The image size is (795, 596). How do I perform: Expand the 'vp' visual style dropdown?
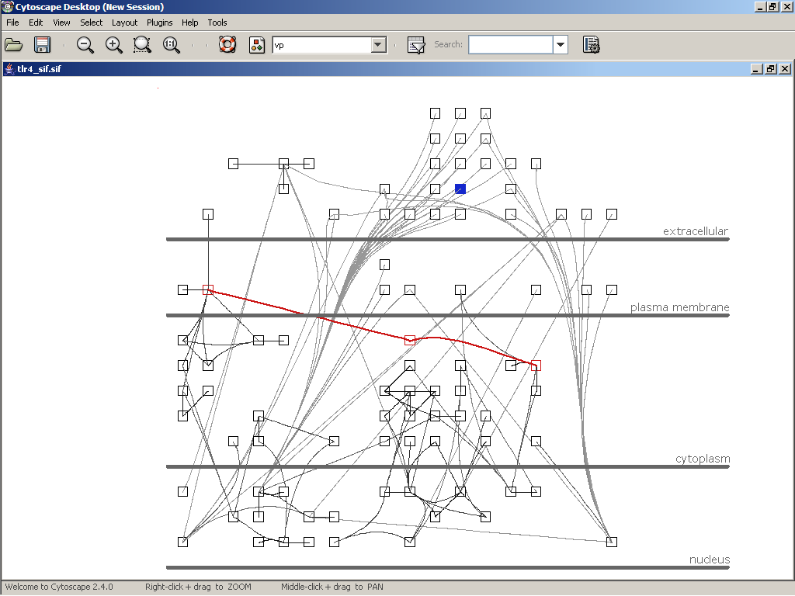(378, 45)
